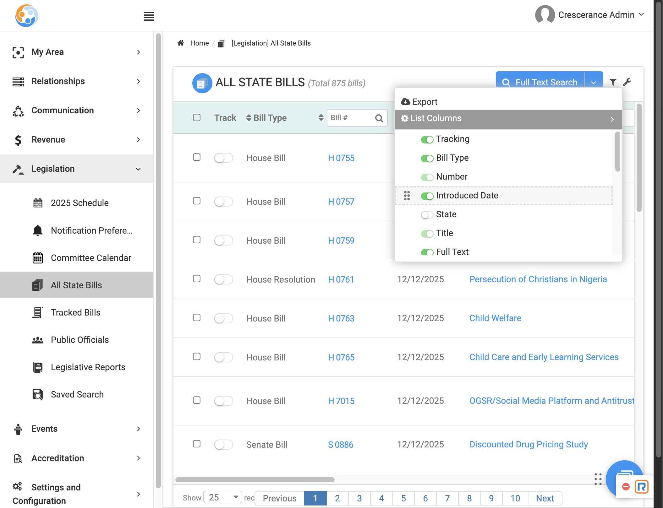The height and width of the screenshot is (508, 663).
Task: Click the Home breadcrumb house icon
Action: [181, 43]
